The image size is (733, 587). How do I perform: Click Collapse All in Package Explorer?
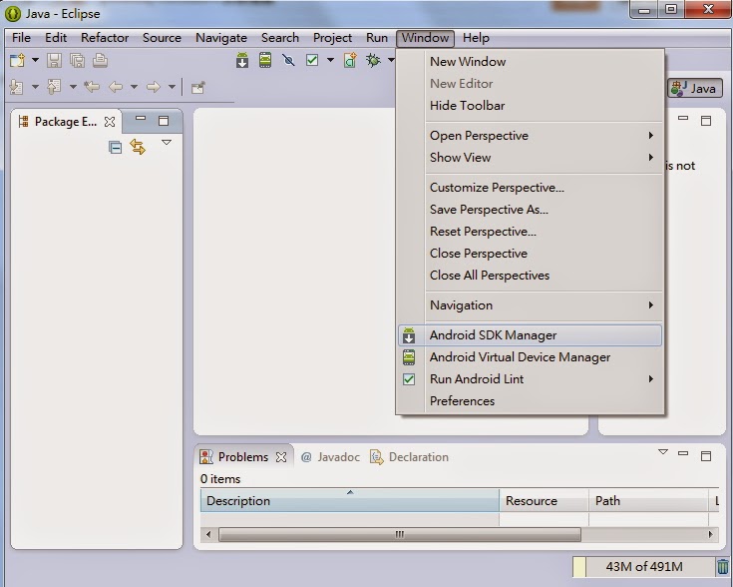(x=115, y=148)
